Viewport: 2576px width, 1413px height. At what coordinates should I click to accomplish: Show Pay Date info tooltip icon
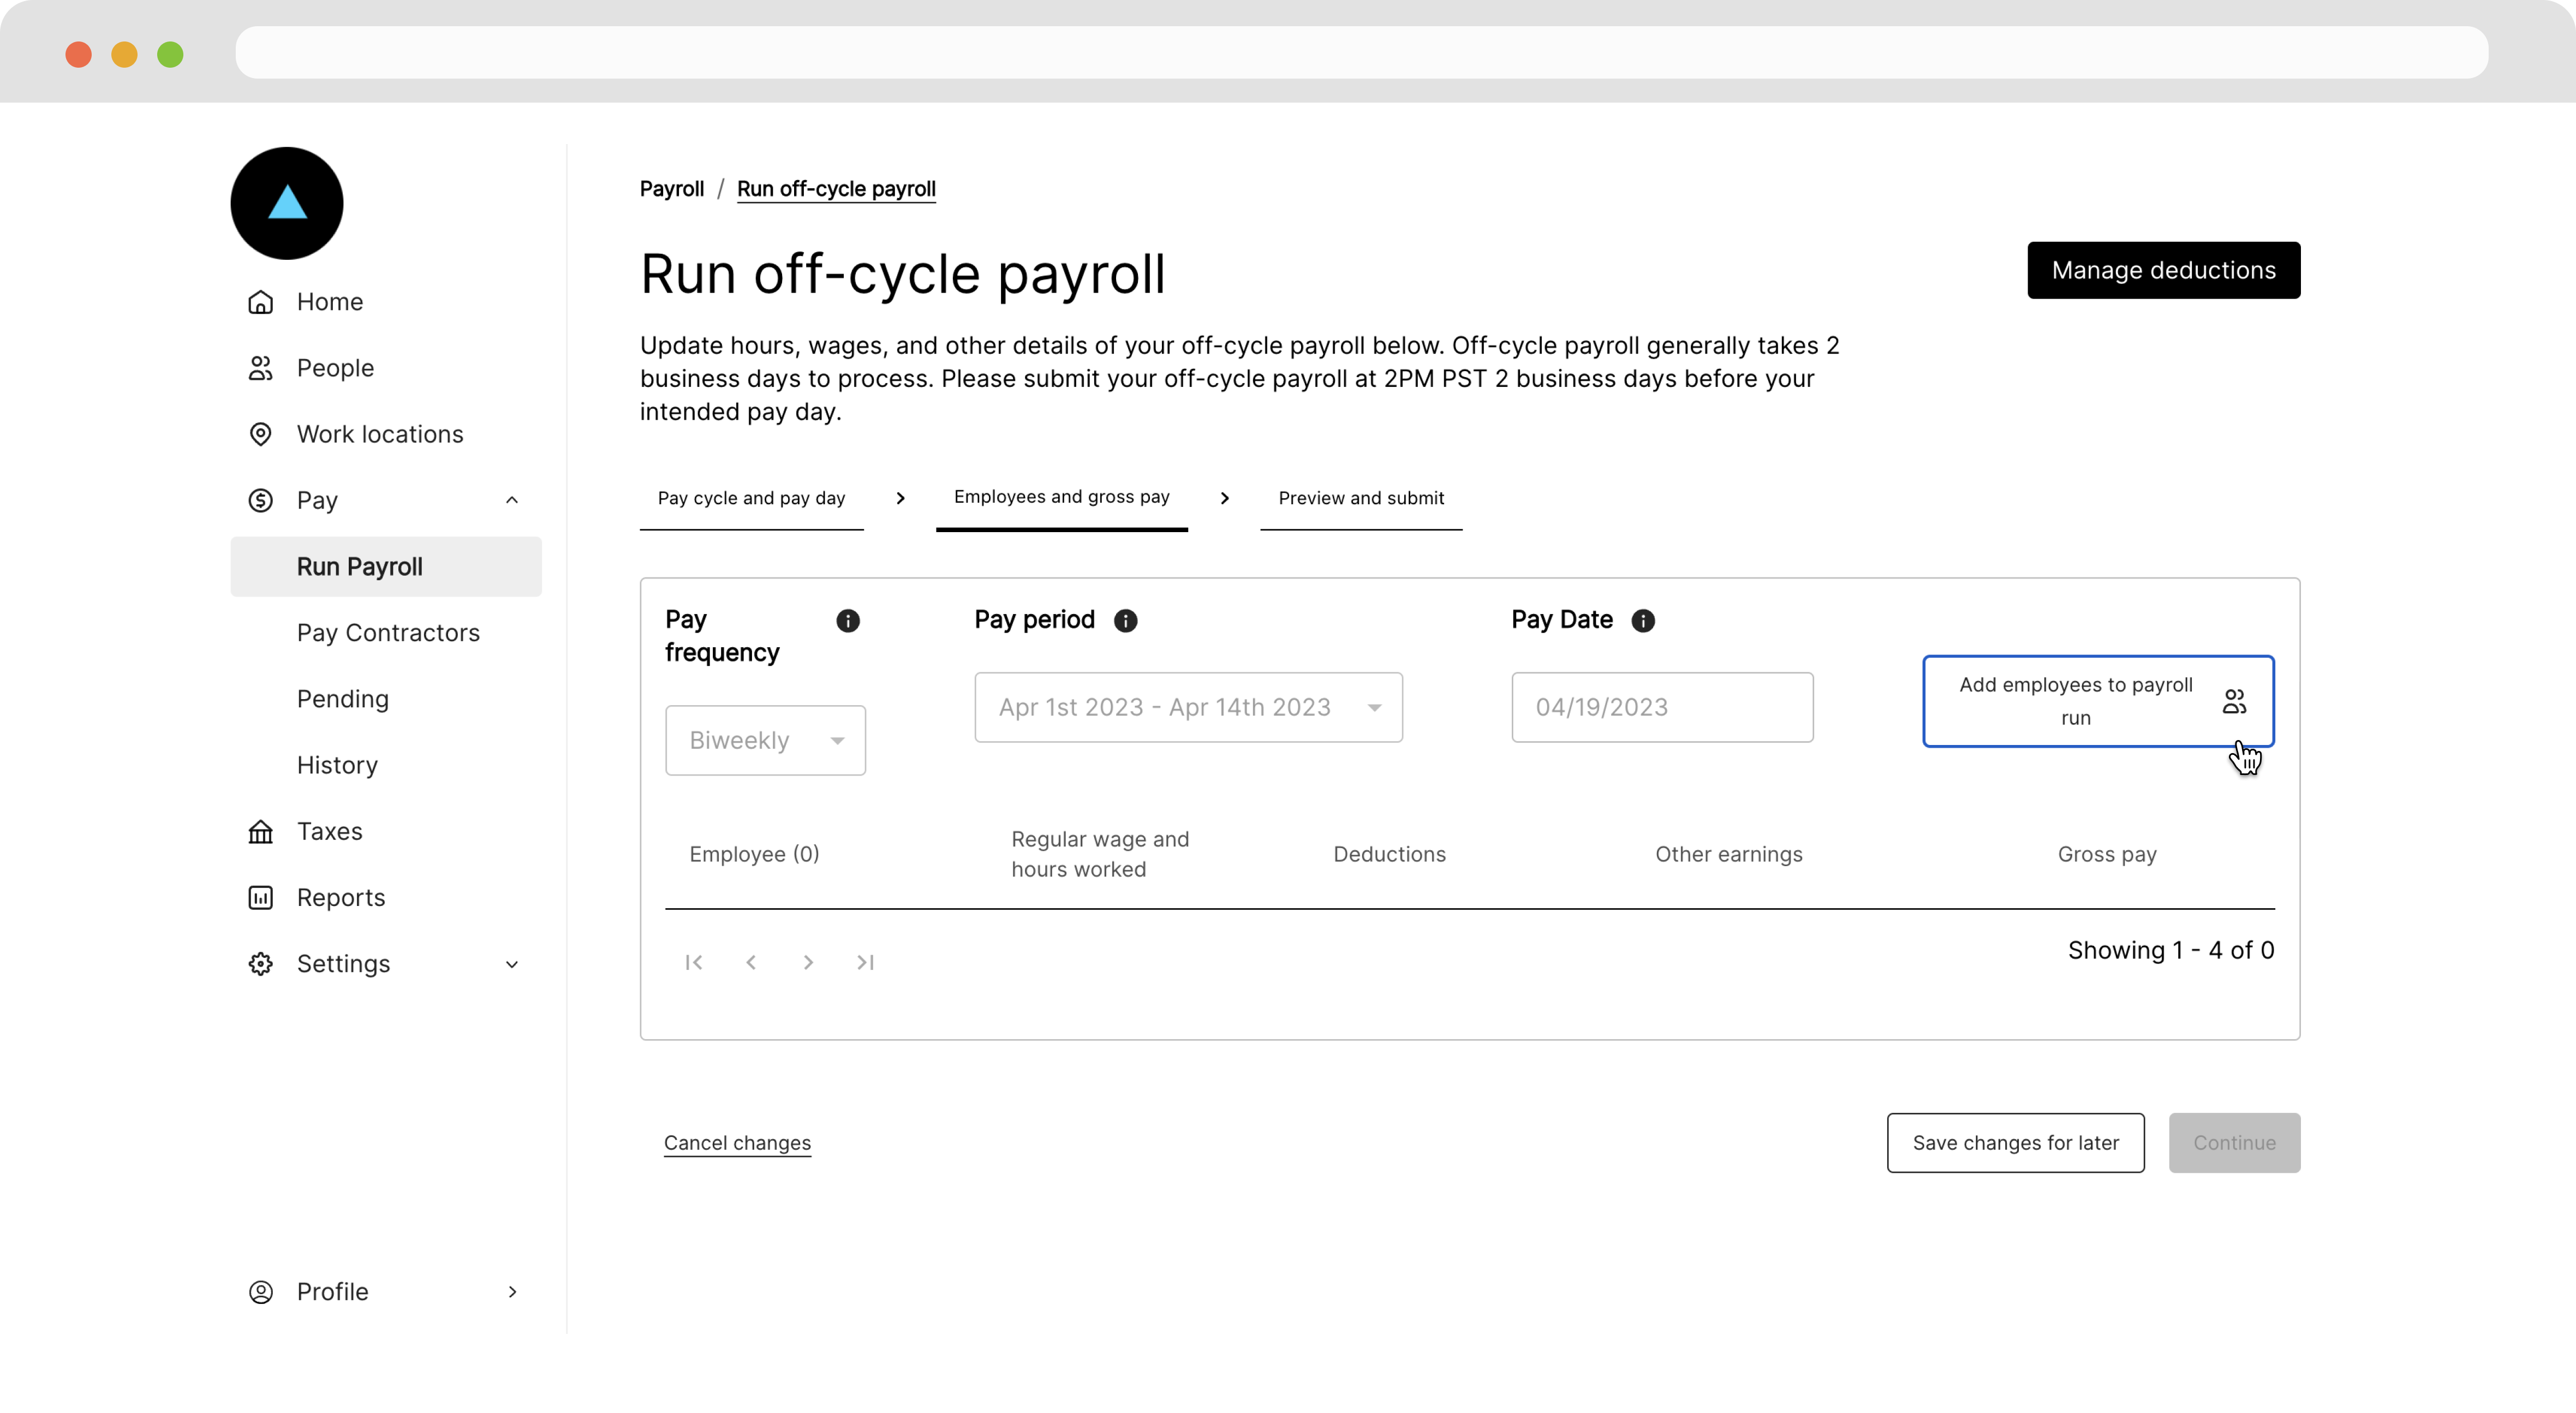pos(1642,621)
